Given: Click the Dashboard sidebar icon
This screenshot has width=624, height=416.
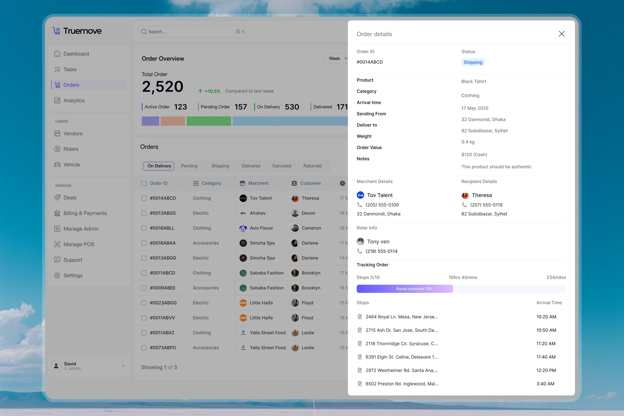Looking at the screenshot, I should point(57,54).
